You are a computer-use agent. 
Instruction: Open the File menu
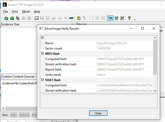pos(6,12)
